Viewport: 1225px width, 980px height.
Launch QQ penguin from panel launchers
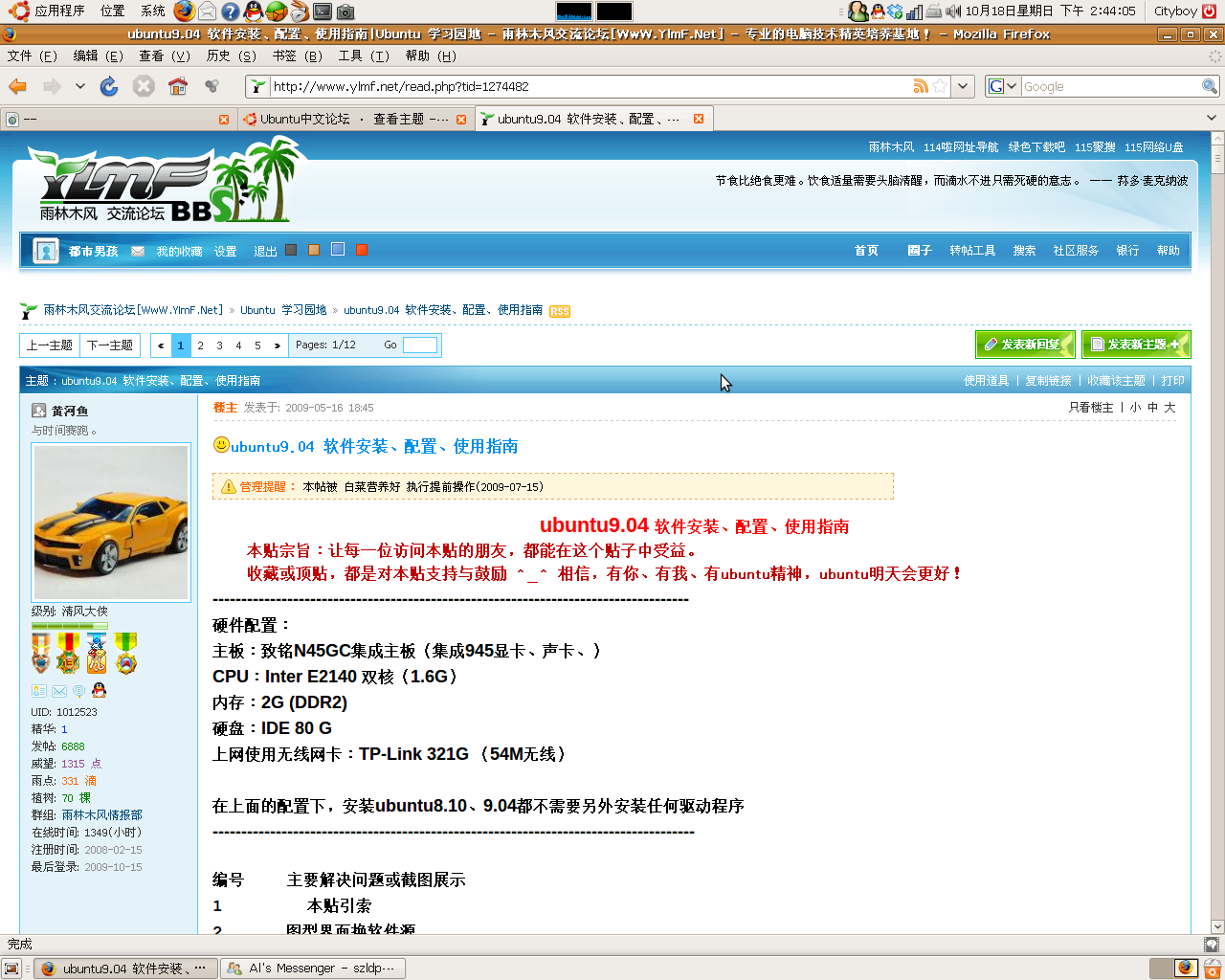point(253,11)
